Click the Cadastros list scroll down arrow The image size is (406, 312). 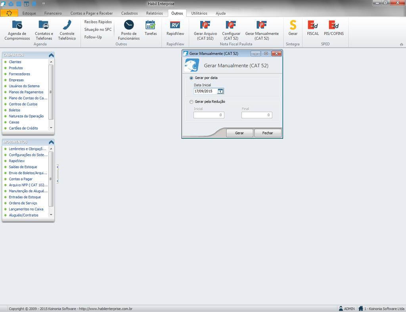51,128
